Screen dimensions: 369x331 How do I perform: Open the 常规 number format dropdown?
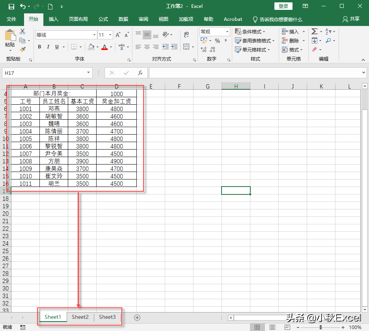[227, 31]
